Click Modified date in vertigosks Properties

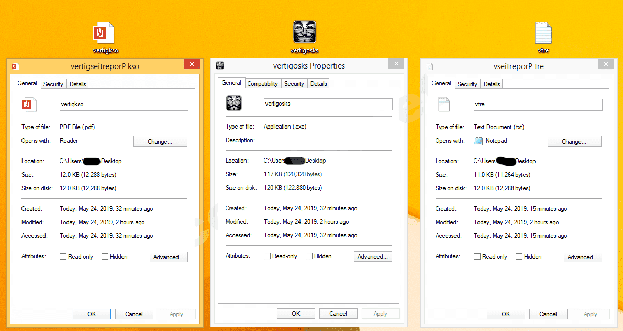point(306,222)
